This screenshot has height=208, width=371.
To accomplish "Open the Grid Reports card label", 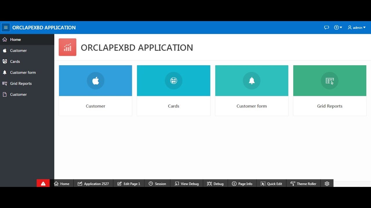I will click(x=330, y=106).
